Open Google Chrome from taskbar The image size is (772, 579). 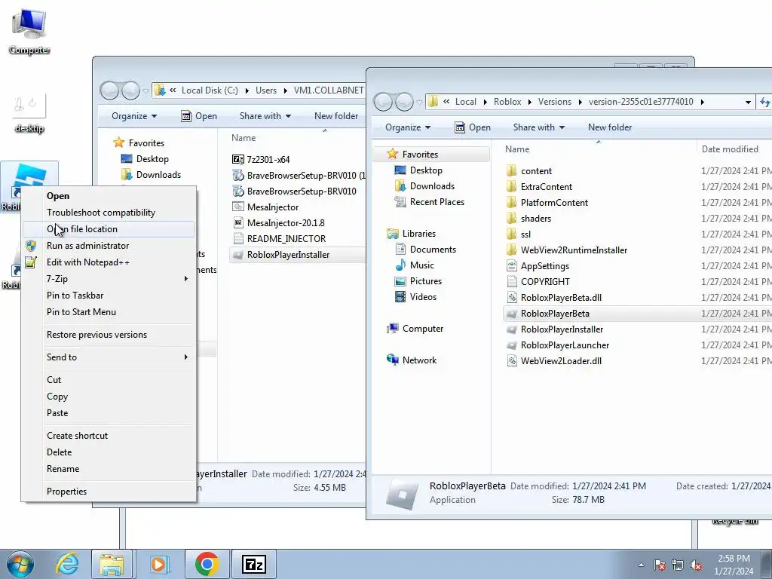pyautogui.click(x=207, y=564)
